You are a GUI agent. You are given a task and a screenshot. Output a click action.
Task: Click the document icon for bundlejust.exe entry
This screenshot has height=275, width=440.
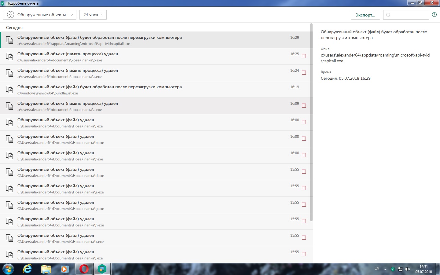pyautogui.click(x=9, y=90)
